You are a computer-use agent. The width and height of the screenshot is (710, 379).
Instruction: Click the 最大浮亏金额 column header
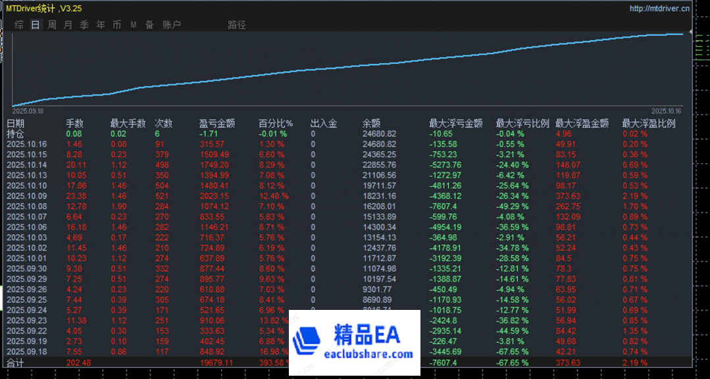pyautogui.click(x=455, y=123)
